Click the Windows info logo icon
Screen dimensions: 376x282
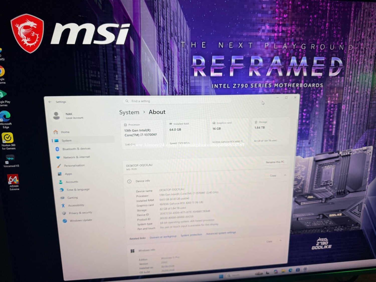pyautogui.click(x=133, y=251)
